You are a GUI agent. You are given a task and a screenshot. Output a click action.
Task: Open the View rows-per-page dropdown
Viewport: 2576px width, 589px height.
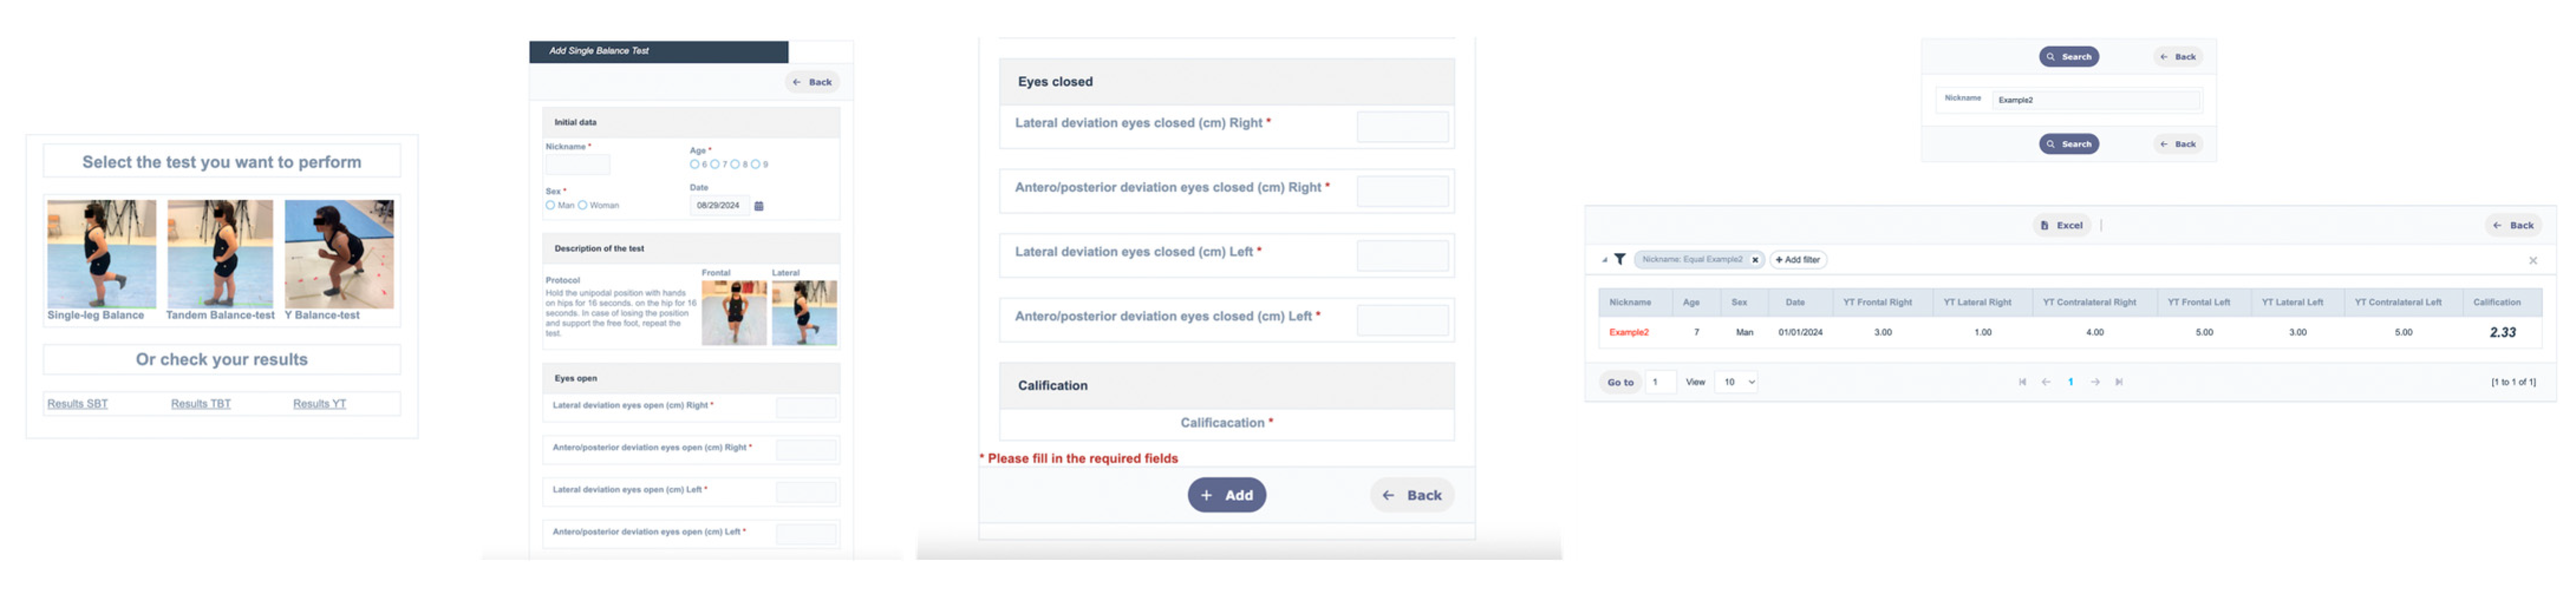(1738, 381)
